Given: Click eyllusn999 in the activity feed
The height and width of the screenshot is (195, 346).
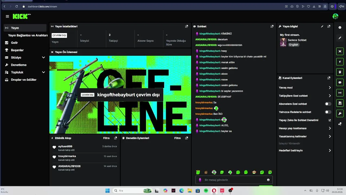Looking at the screenshot, I should coord(65,146).
